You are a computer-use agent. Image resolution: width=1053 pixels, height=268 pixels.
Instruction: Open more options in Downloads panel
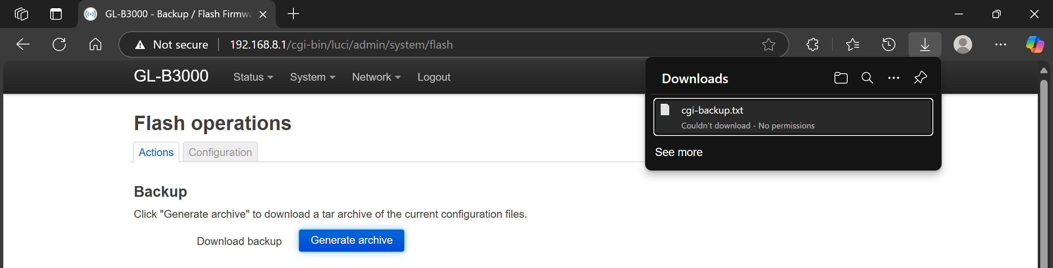(893, 78)
